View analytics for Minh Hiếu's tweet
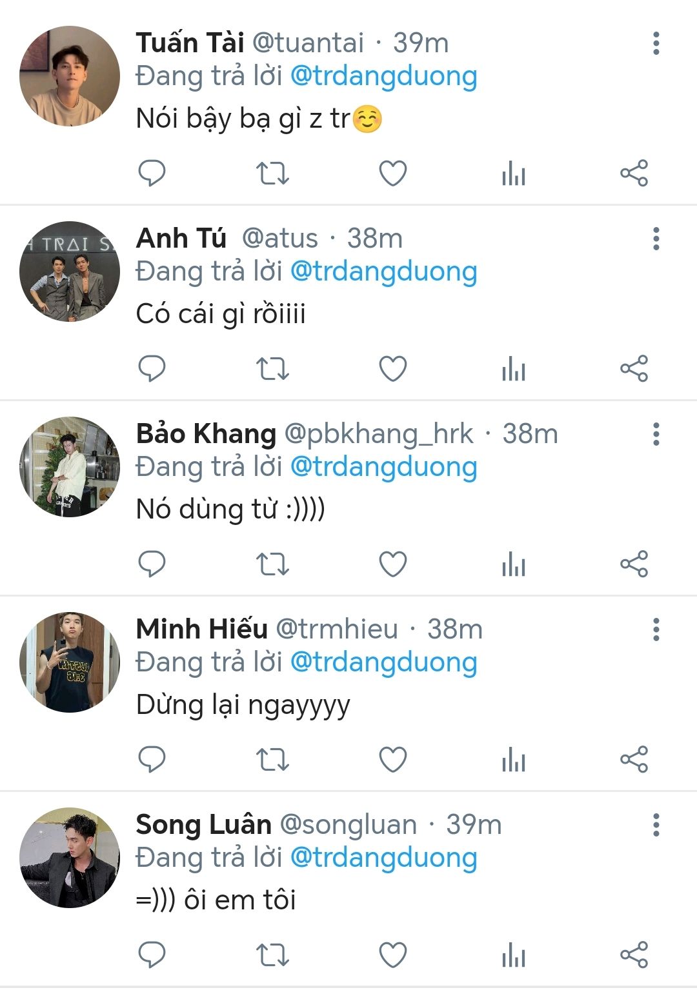This screenshot has height=990, width=697. tap(514, 760)
